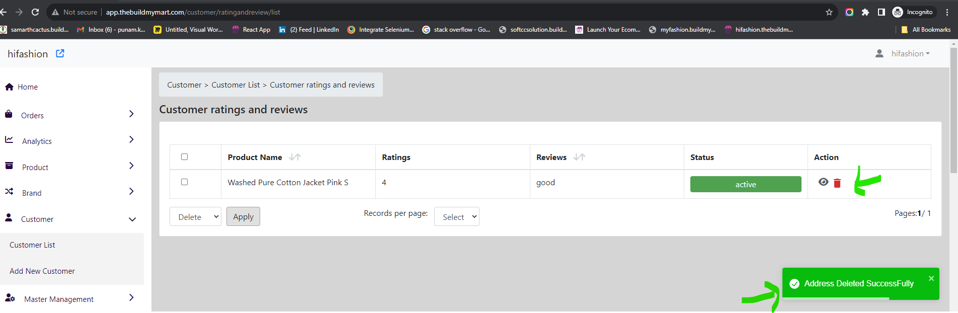The height and width of the screenshot is (313, 958).
Task: Click the Not secure warning icon
Action: [x=55, y=12]
